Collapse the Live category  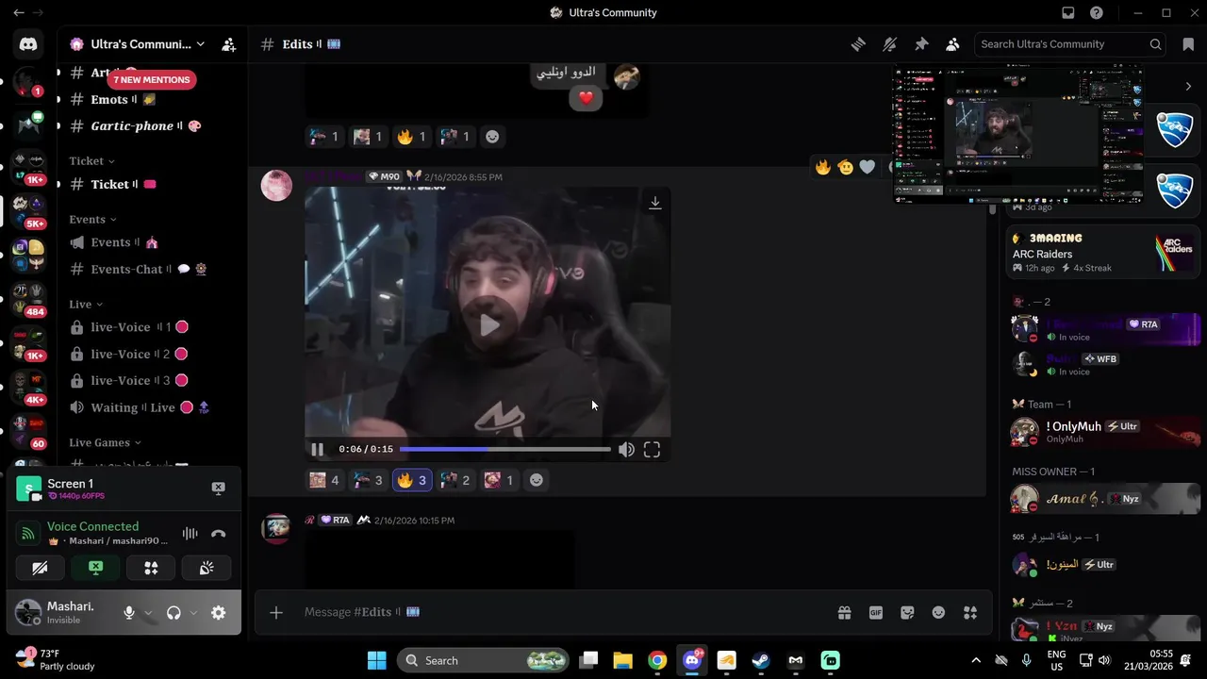[86, 305]
